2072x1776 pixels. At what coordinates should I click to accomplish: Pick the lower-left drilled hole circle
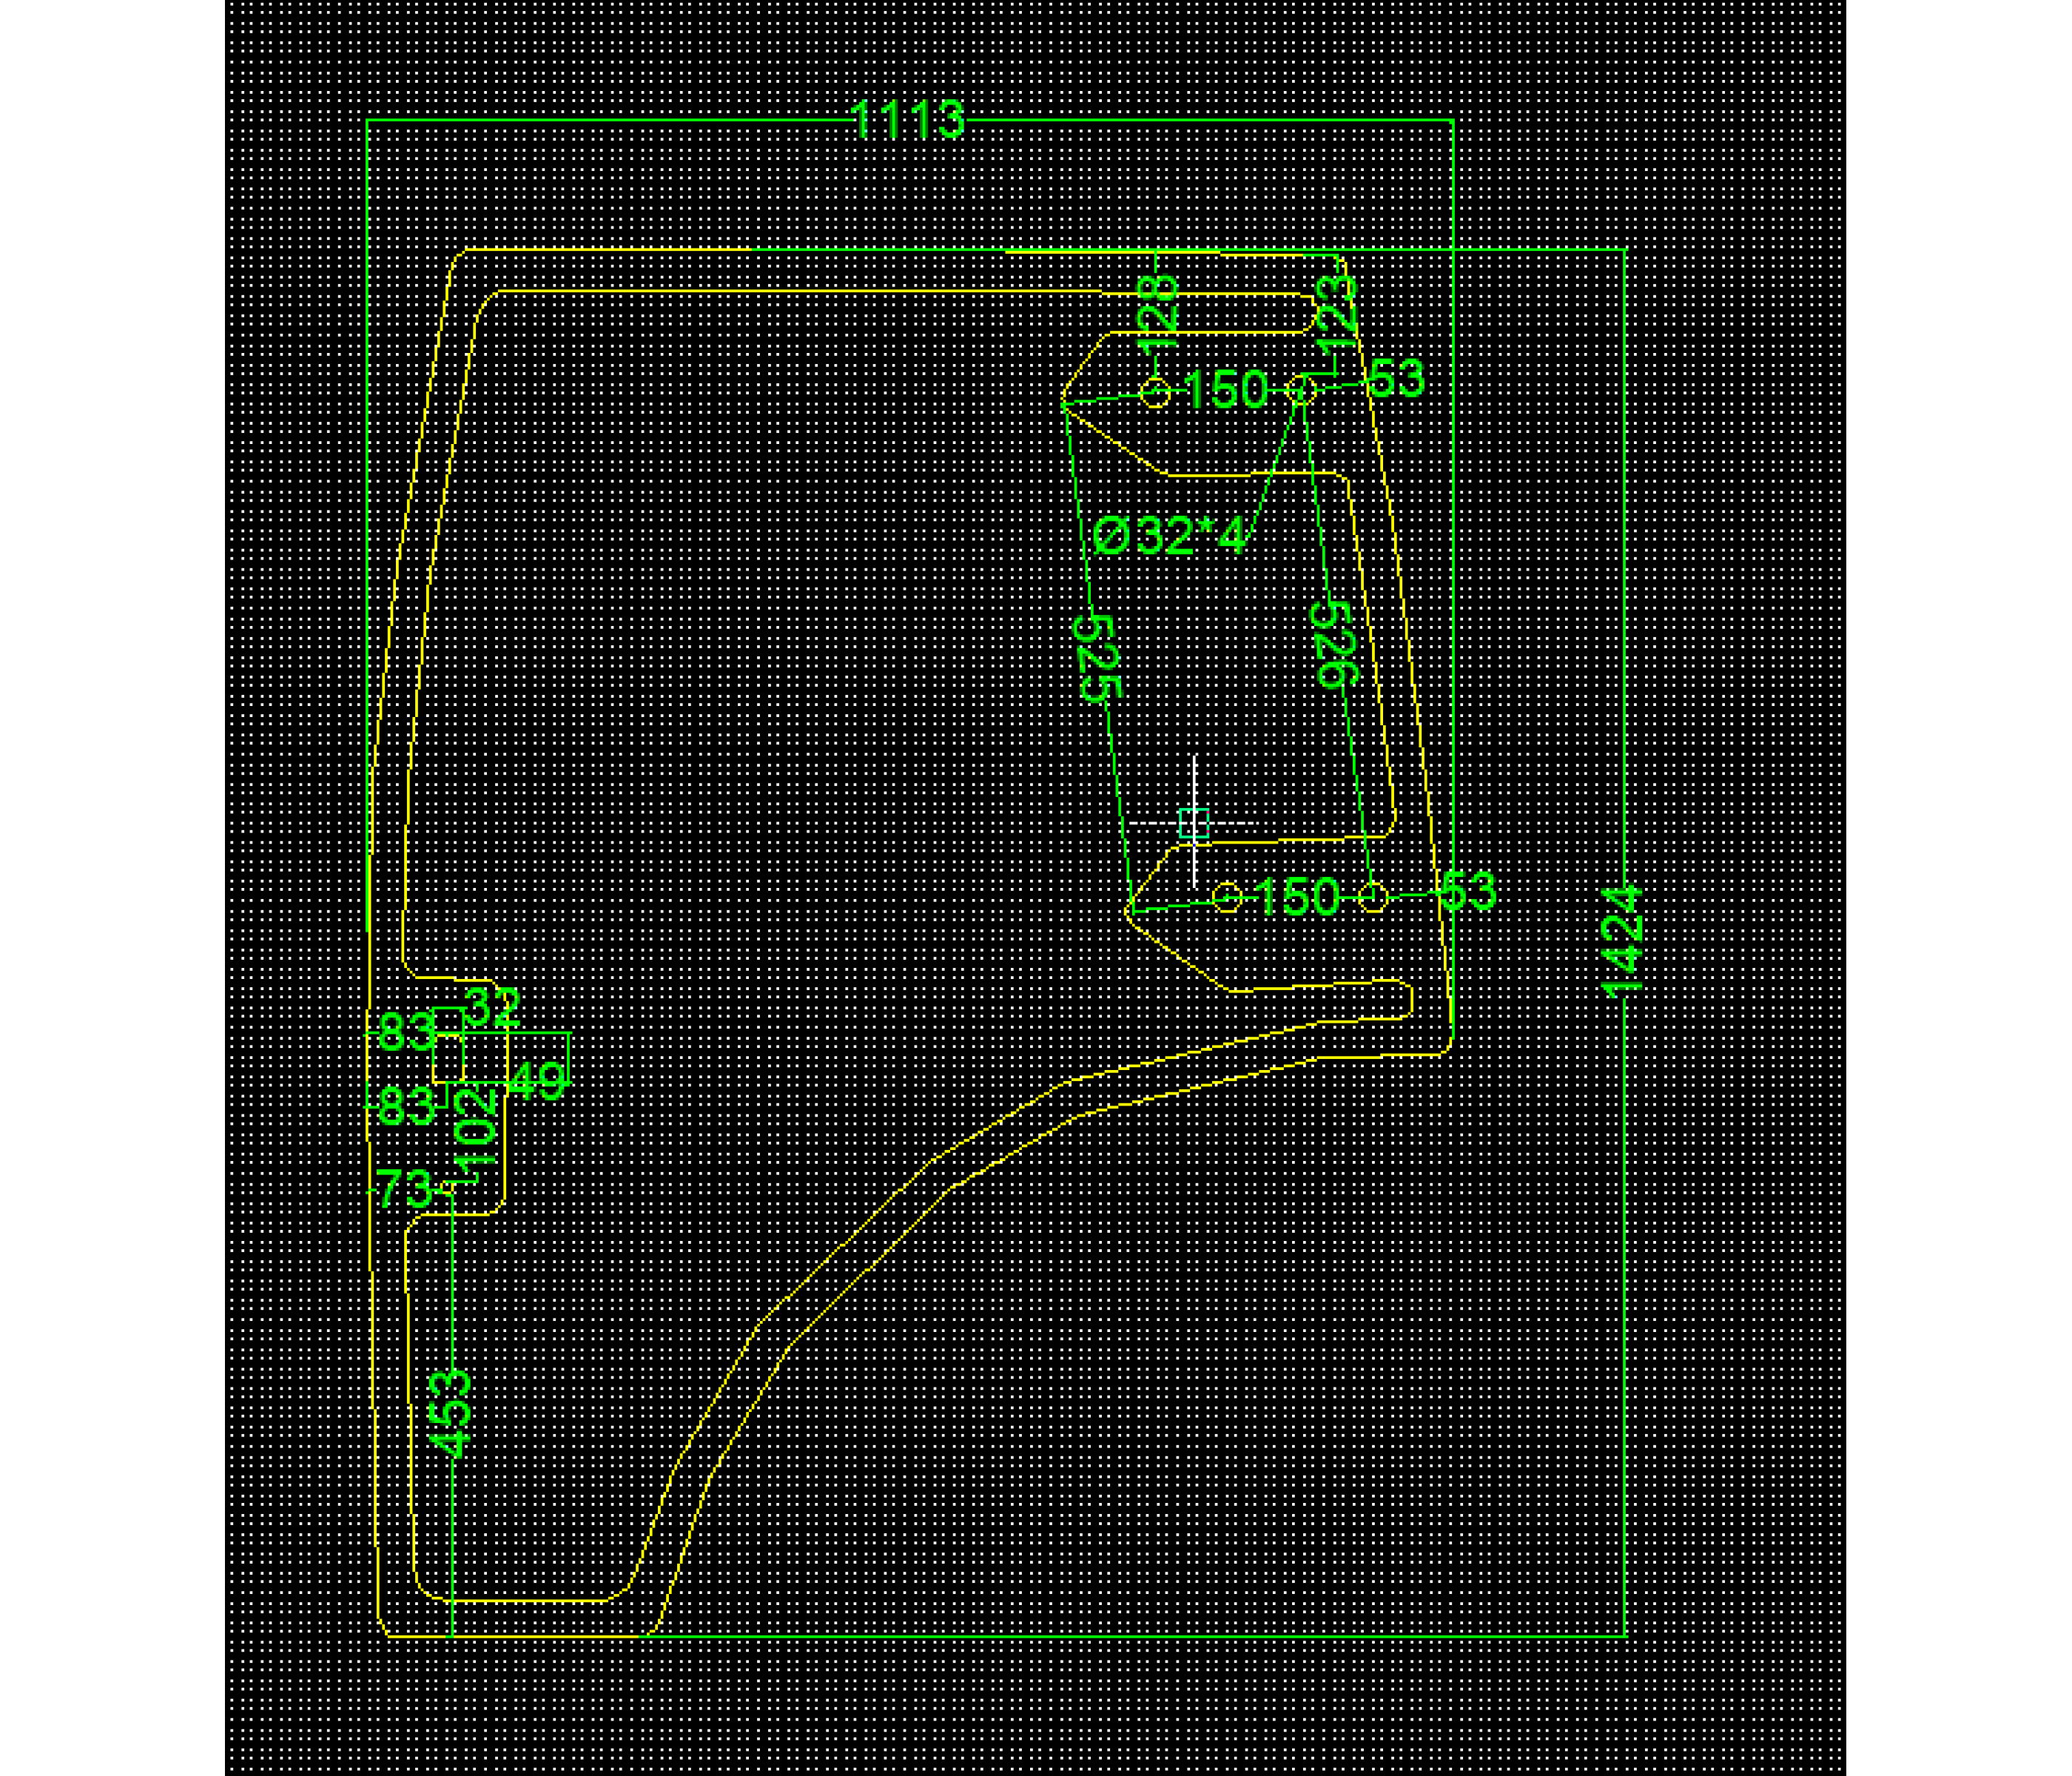[x=1228, y=897]
